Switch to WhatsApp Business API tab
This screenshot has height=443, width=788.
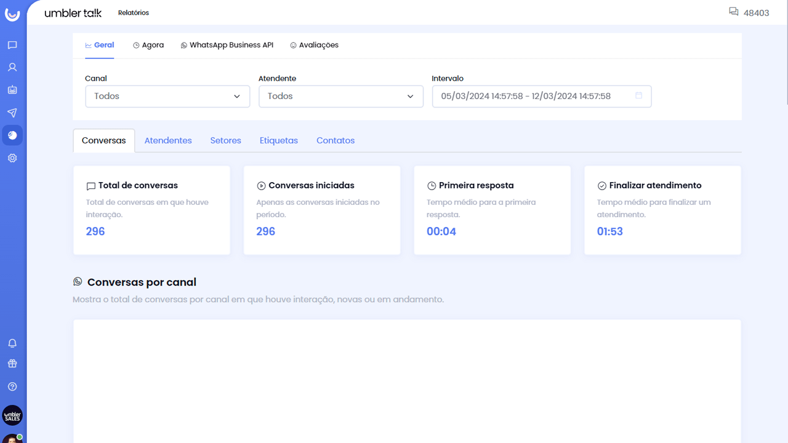pos(227,45)
